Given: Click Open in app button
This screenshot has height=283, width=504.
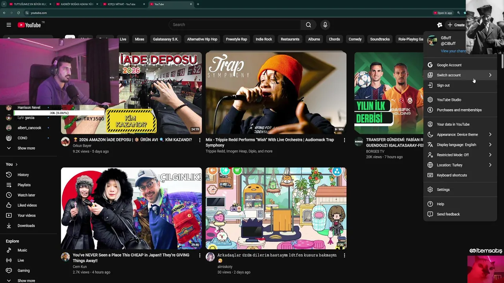Looking at the screenshot, I should [443, 13].
